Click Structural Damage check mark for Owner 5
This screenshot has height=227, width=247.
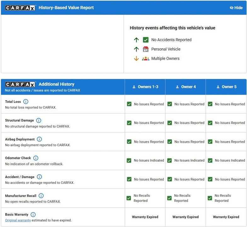point(210,123)
